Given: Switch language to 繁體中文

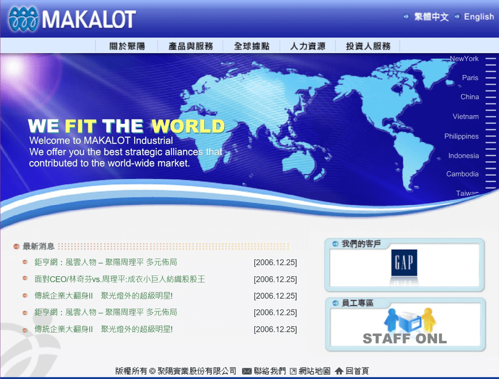Looking at the screenshot, I should point(431,17).
